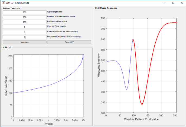Click the Channel Number for Measurement field

pos(25,32)
